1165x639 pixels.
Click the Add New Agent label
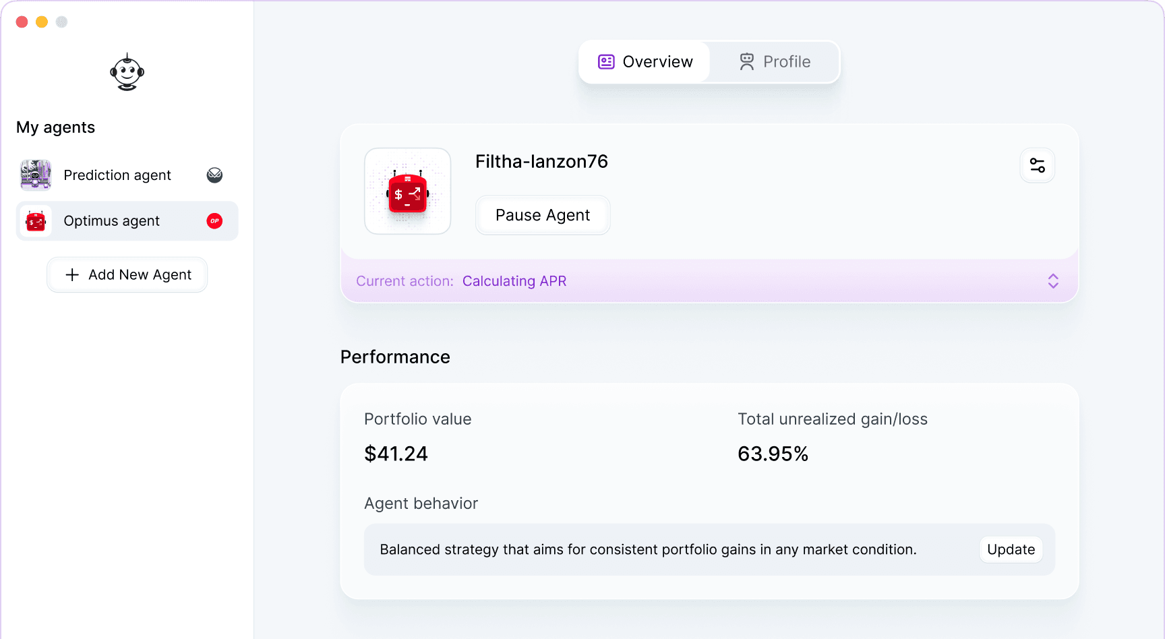coord(140,275)
